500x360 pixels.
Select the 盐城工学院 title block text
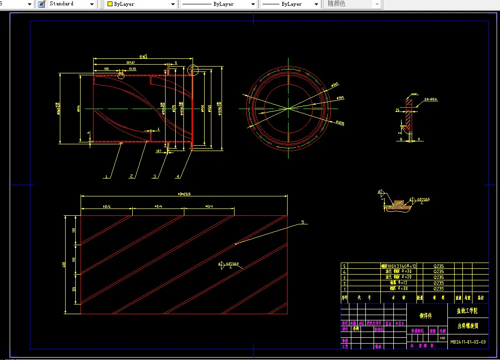[467, 311]
